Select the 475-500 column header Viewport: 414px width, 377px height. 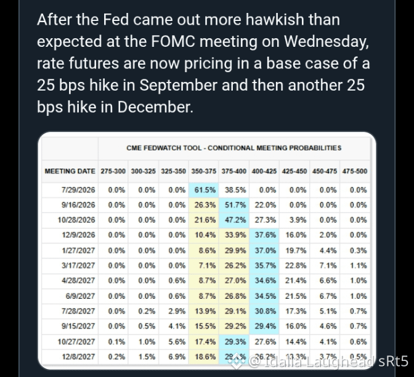coord(355,171)
